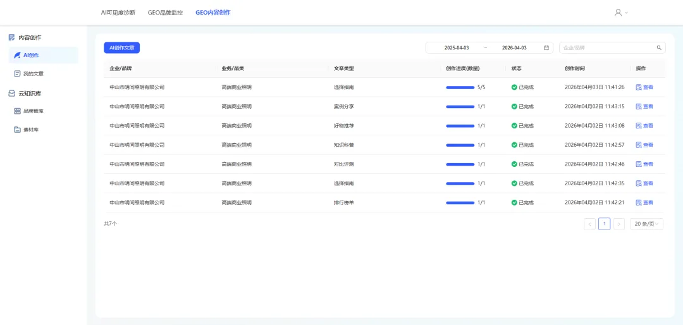683x325 pixels.
Task: Click view icon for 案例分享 row
Action: pyautogui.click(x=639, y=106)
